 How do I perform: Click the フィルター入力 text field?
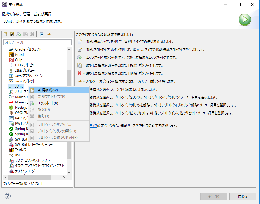(37, 43)
